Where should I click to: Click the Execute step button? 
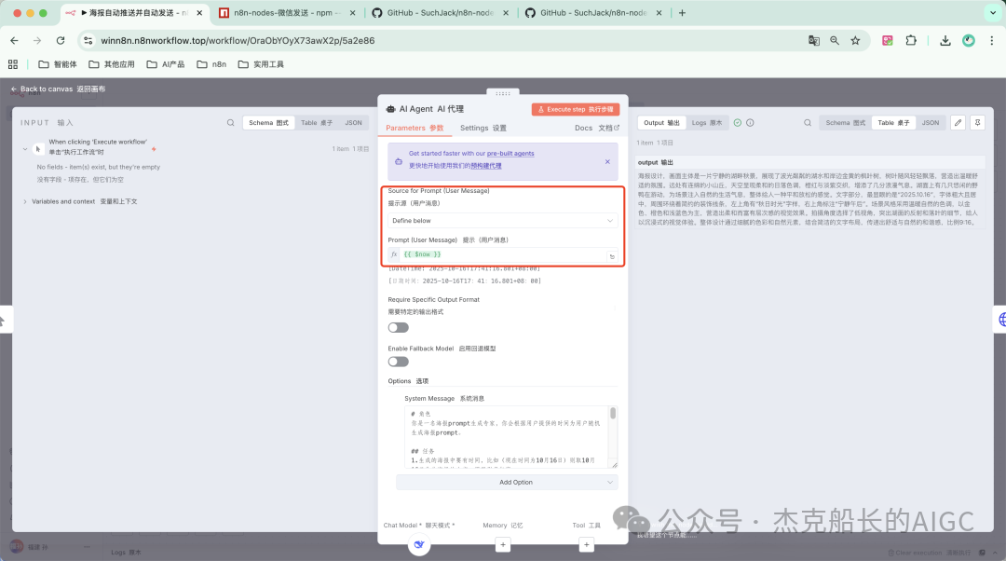coord(576,109)
